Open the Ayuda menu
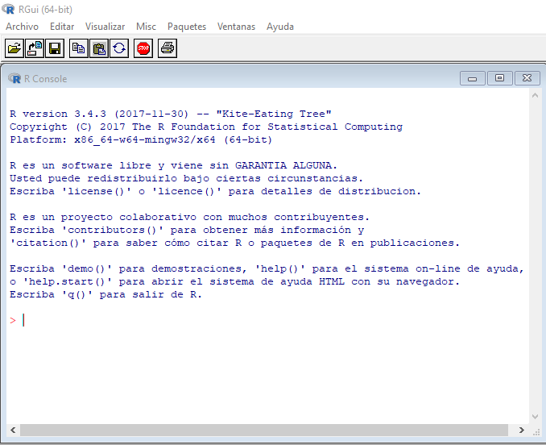The image size is (546, 445). pos(280,27)
